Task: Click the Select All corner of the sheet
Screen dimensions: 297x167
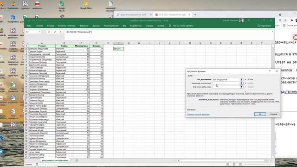Action: coord(26,43)
